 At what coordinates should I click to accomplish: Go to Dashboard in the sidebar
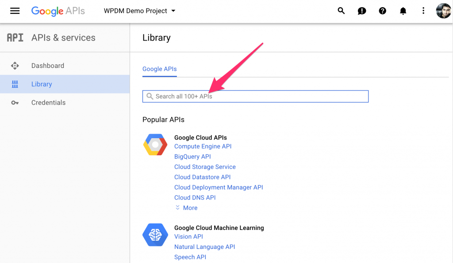pos(47,66)
